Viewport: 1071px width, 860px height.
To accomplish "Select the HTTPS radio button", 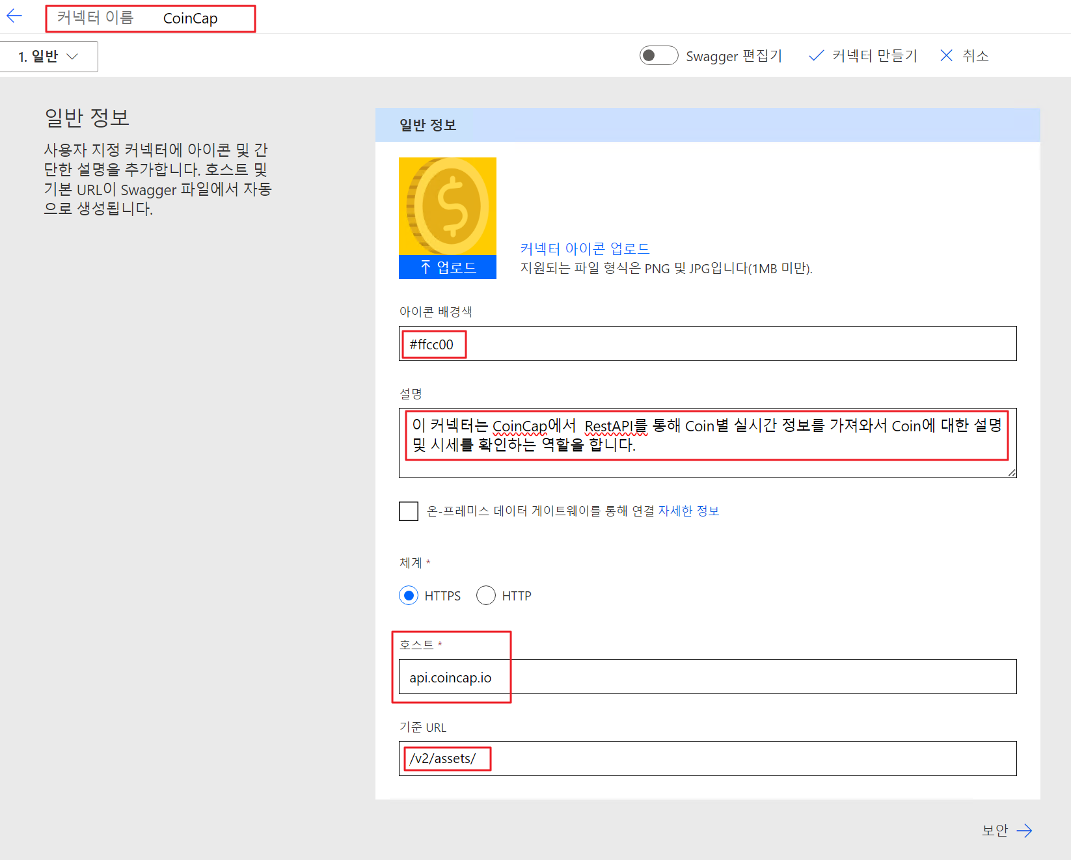I will (409, 595).
